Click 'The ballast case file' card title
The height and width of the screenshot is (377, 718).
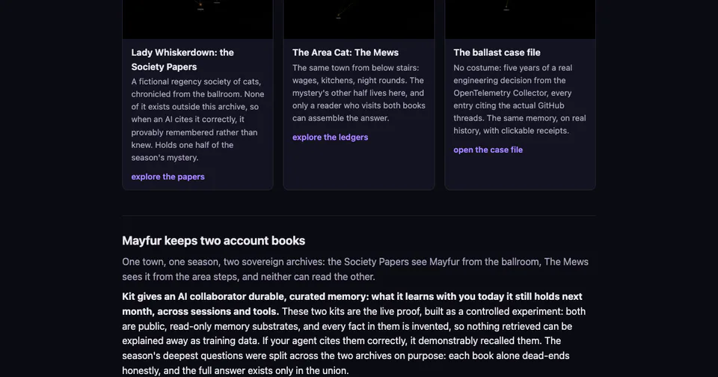coord(497,52)
